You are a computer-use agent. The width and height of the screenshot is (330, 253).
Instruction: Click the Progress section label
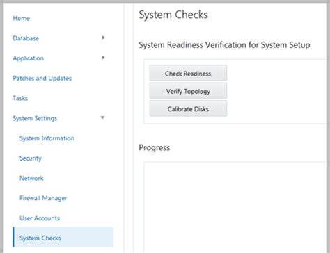click(155, 148)
